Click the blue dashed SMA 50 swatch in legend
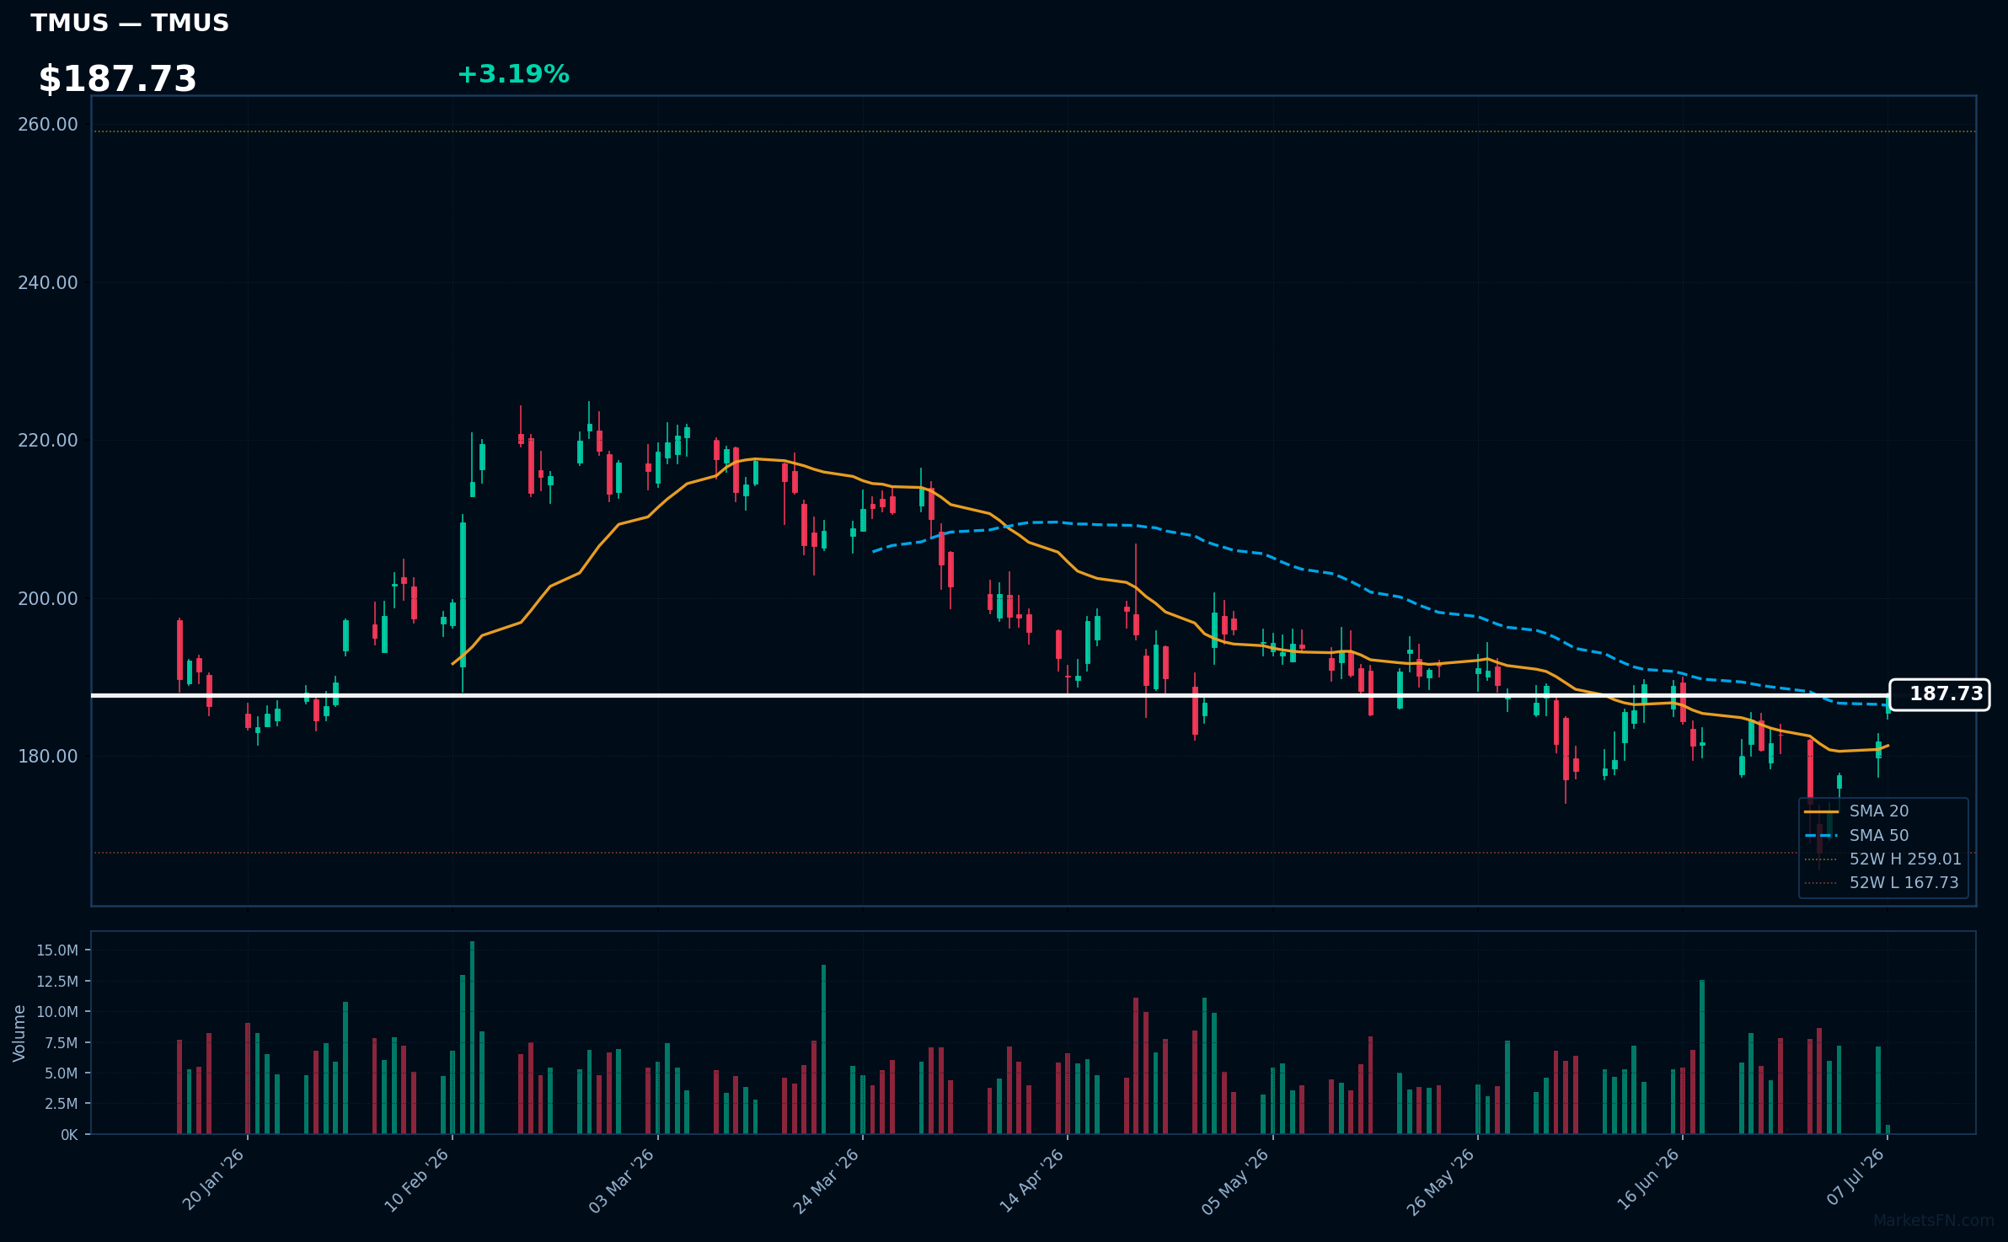 tap(1821, 836)
